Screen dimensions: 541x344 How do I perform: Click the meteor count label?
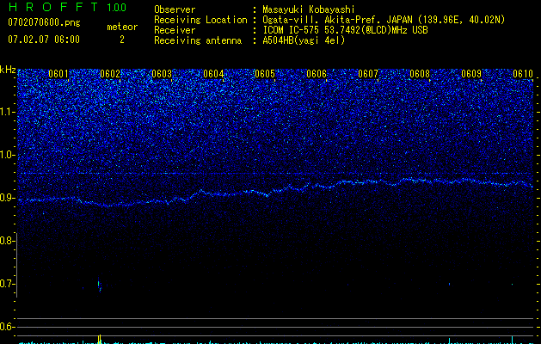click(x=121, y=27)
